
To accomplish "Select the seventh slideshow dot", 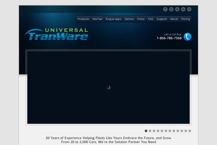I will [170, 131].
